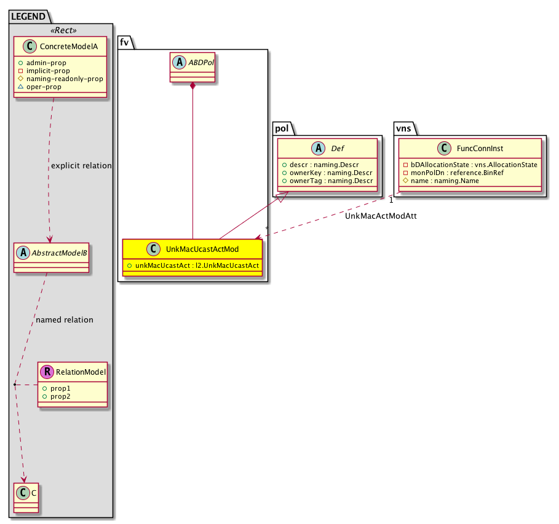The width and height of the screenshot is (559, 524).
Task: Click the green circle beside admin-prop
Action: coord(20,63)
